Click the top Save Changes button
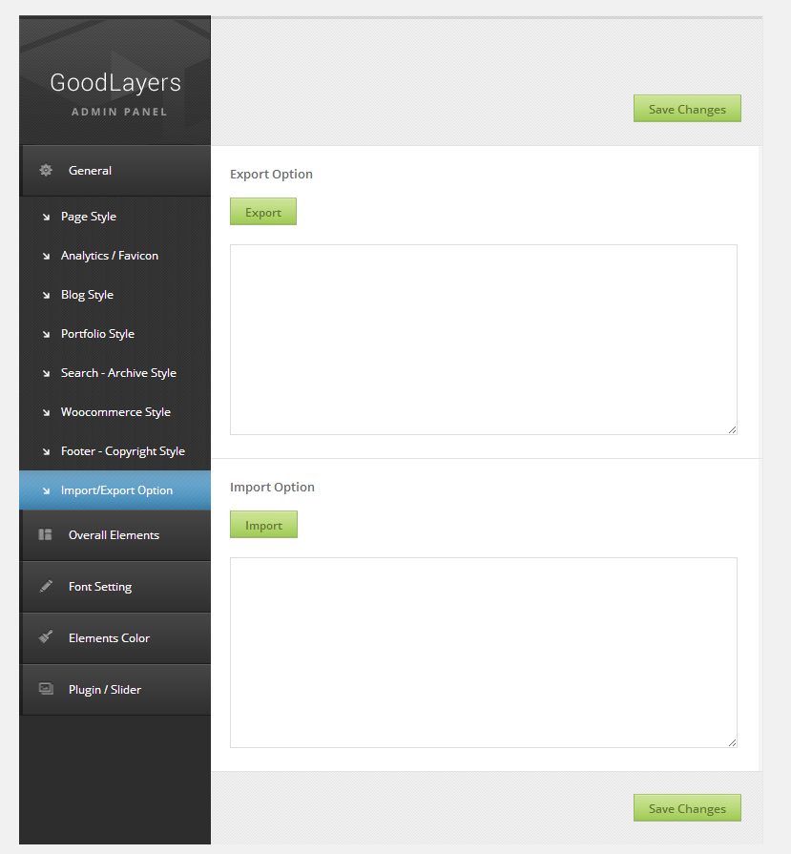The width and height of the screenshot is (791, 854). point(687,109)
